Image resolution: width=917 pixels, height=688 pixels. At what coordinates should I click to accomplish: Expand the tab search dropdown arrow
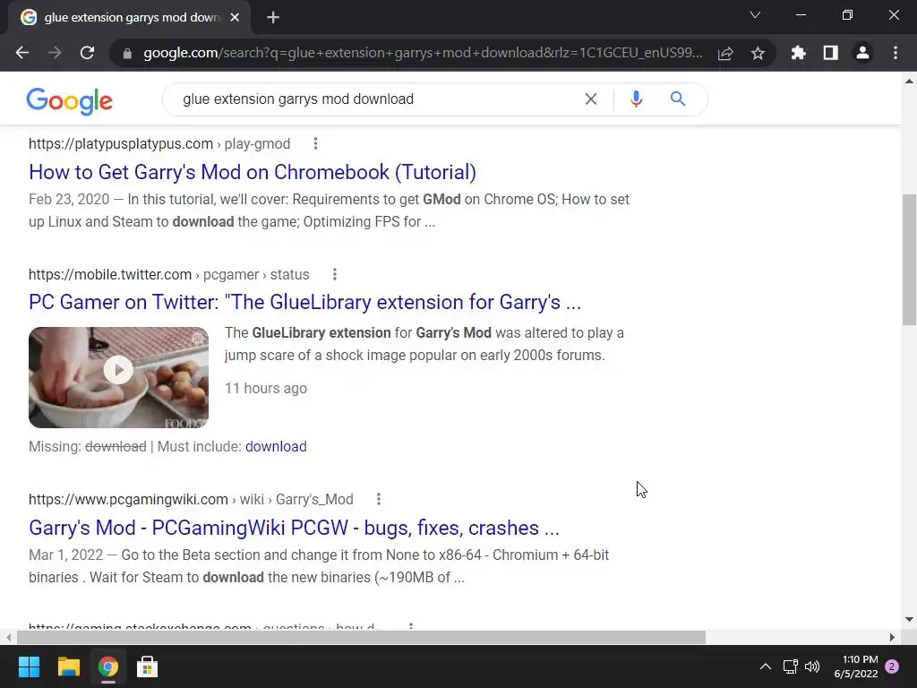click(755, 15)
